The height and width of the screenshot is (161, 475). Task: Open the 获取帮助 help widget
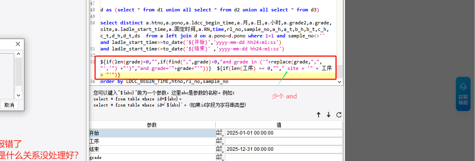click(463, 94)
